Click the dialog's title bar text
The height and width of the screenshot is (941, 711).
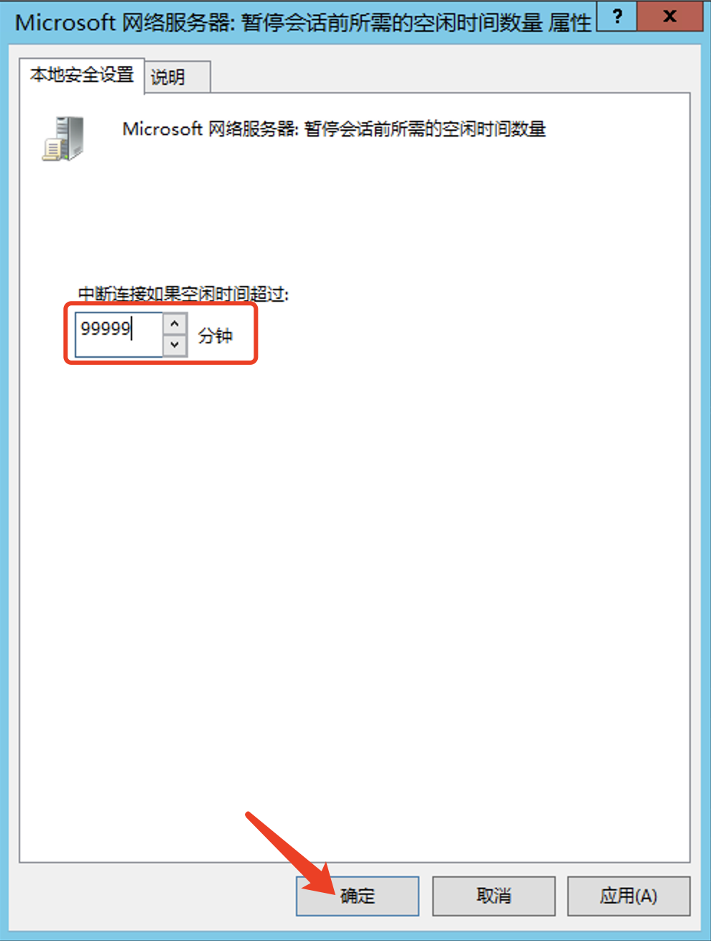(303, 22)
